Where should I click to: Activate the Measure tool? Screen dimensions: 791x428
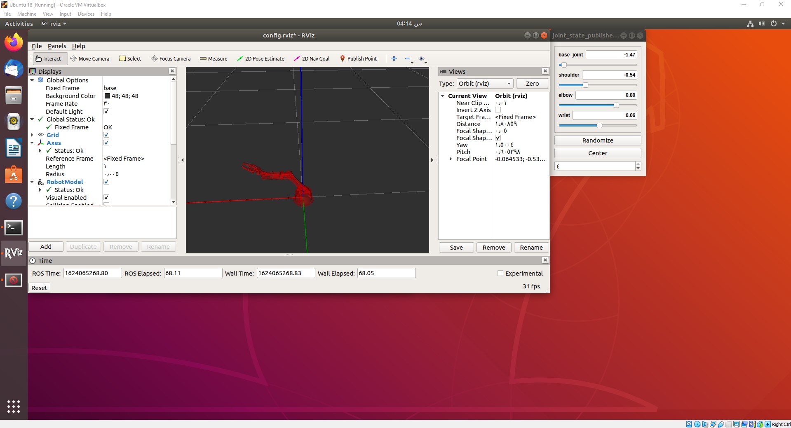pos(213,58)
